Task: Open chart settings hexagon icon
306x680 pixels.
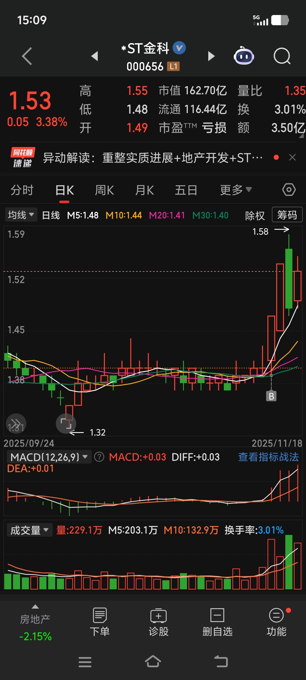Action: coord(289,190)
